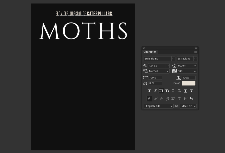Click the font family field Built Titling
This screenshot has height=153, width=225.
point(158,59)
